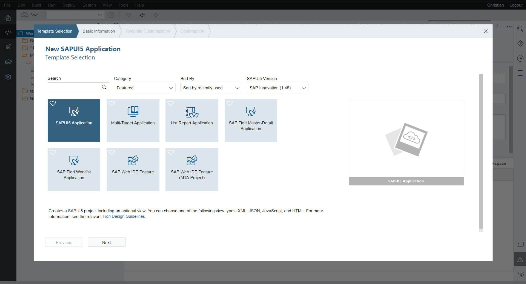The height and width of the screenshot is (284, 526).
Task: Toggle favorite heart on List Report Application
Action: coord(170,103)
